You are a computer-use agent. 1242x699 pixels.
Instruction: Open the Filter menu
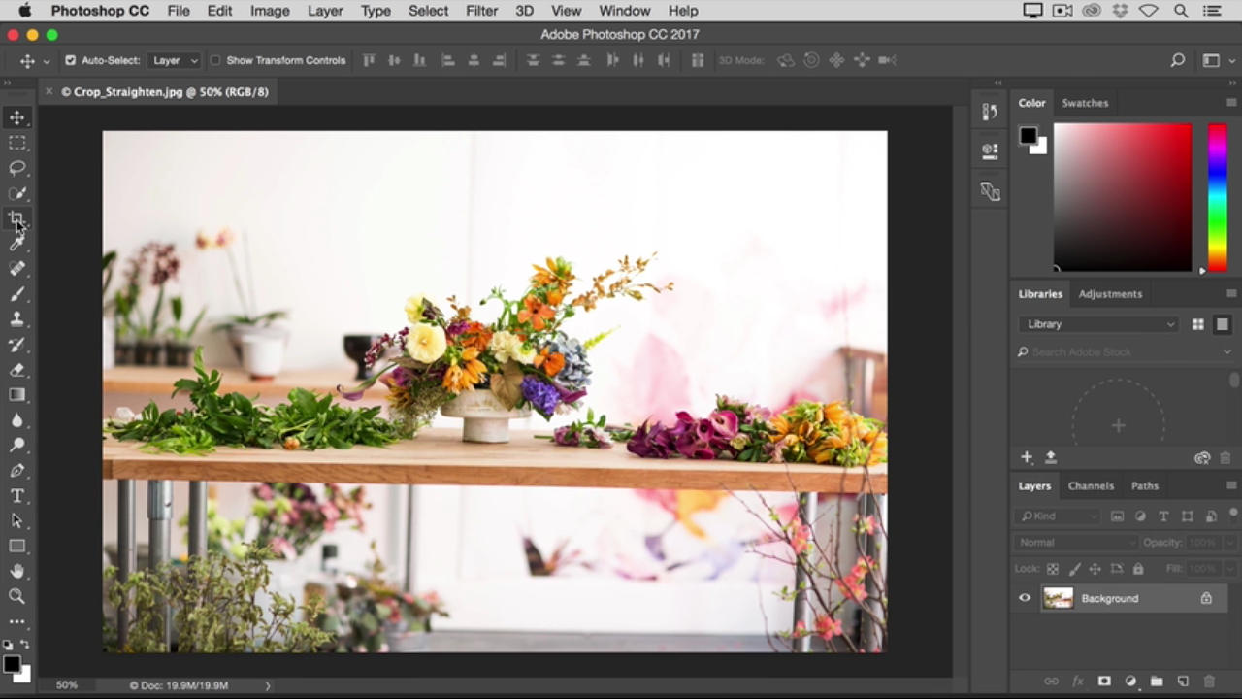tap(481, 11)
